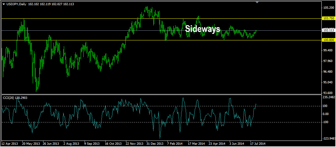Click the 26 Jun 2013 date on time axis
Viewport: 336px width, 147px height.
tap(52, 143)
